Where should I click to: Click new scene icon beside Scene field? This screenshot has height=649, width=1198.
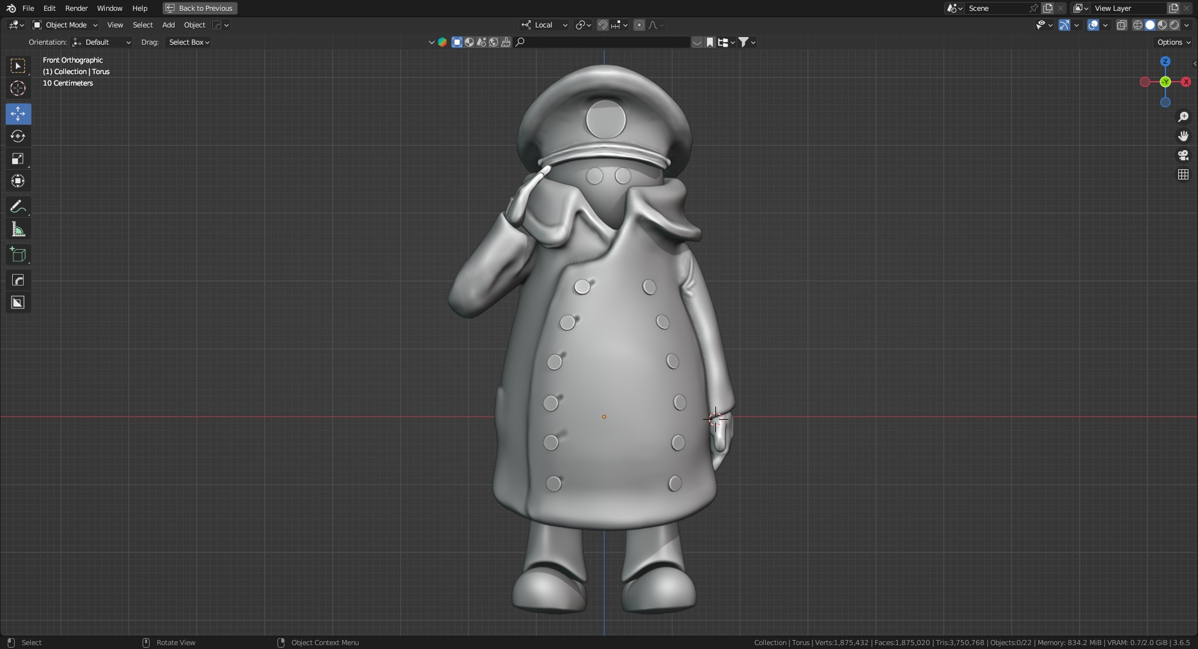1048,8
